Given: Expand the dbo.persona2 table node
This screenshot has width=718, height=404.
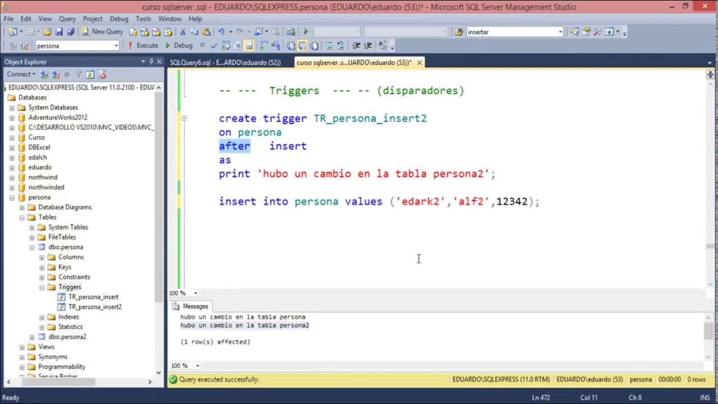Looking at the screenshot, I should (32, 337).
